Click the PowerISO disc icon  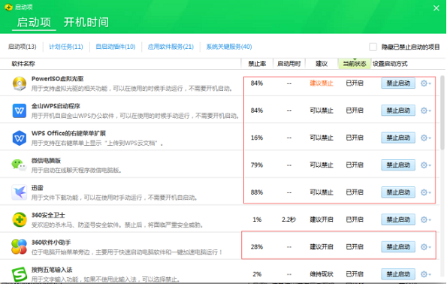click(x=20, y=83)
